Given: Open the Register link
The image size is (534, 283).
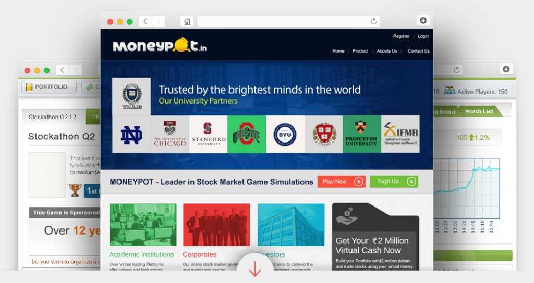Looking at the screenshot, I should (x=401, y=36).
